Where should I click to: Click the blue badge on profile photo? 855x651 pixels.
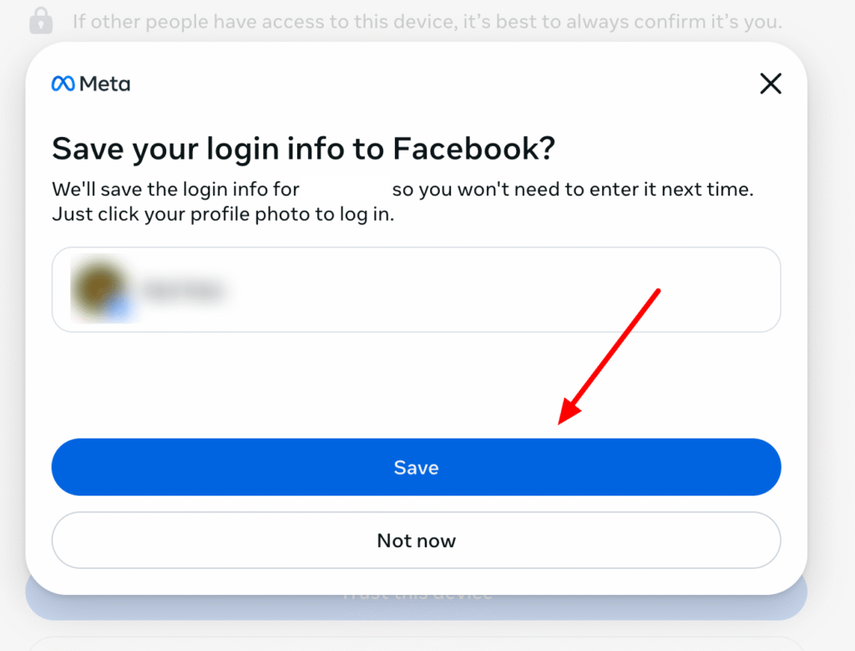pos(122,310)
